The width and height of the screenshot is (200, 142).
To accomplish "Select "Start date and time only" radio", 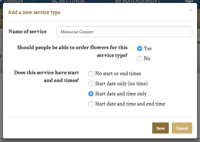I will [x=91, y=94].
